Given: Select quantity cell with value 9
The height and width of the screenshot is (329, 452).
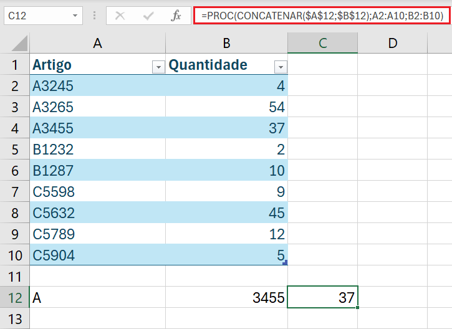Looking at the screenshot, I should [226, 191].
